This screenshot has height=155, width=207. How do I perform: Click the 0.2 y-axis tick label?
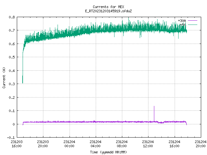pos(12,98)
